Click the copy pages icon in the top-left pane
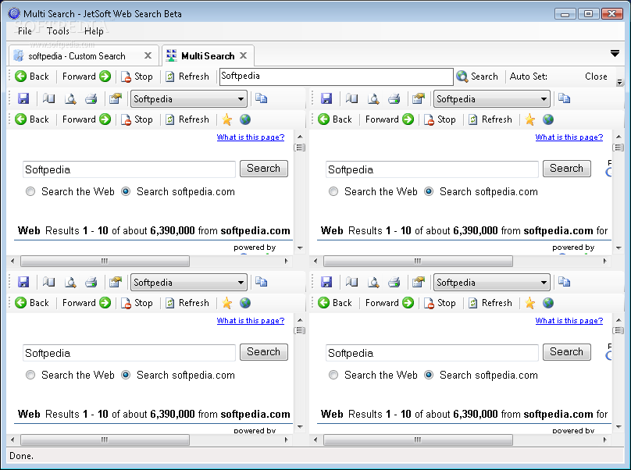The image size is (631, 470). [x=261, y=98]
